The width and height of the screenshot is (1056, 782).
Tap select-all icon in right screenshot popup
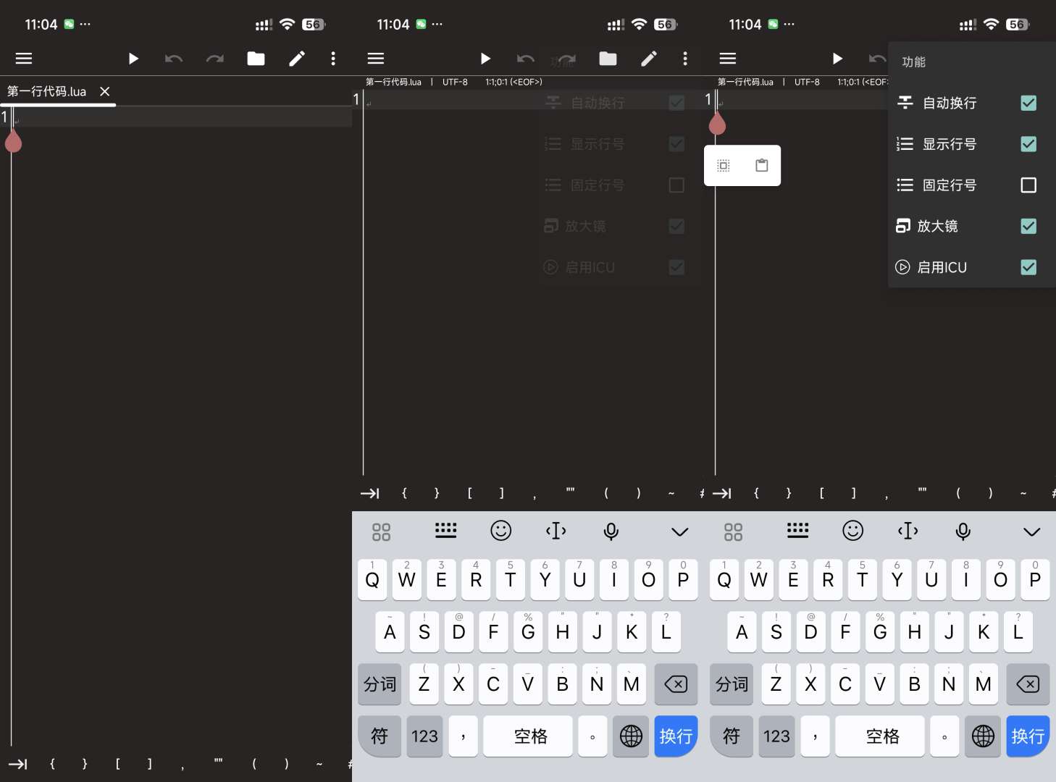tap(723, 166)
